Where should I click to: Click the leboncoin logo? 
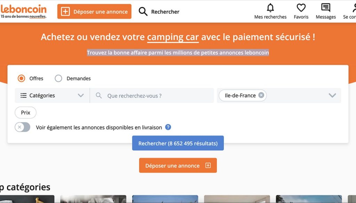tap(23, 11)
